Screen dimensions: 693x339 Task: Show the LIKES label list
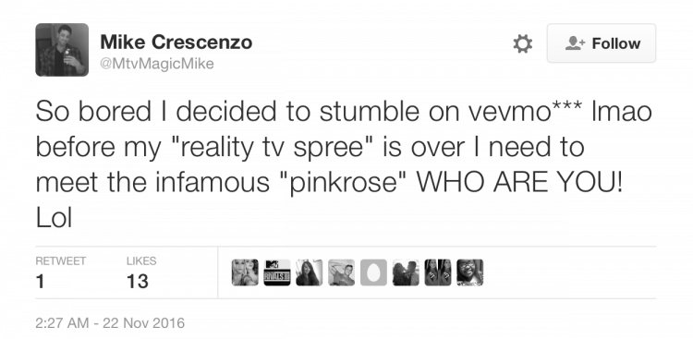[141, 261]
